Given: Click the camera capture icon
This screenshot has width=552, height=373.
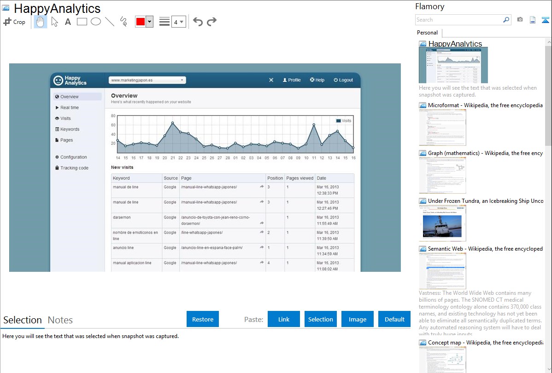Looking at the screenshot, I should click(520, 20).
